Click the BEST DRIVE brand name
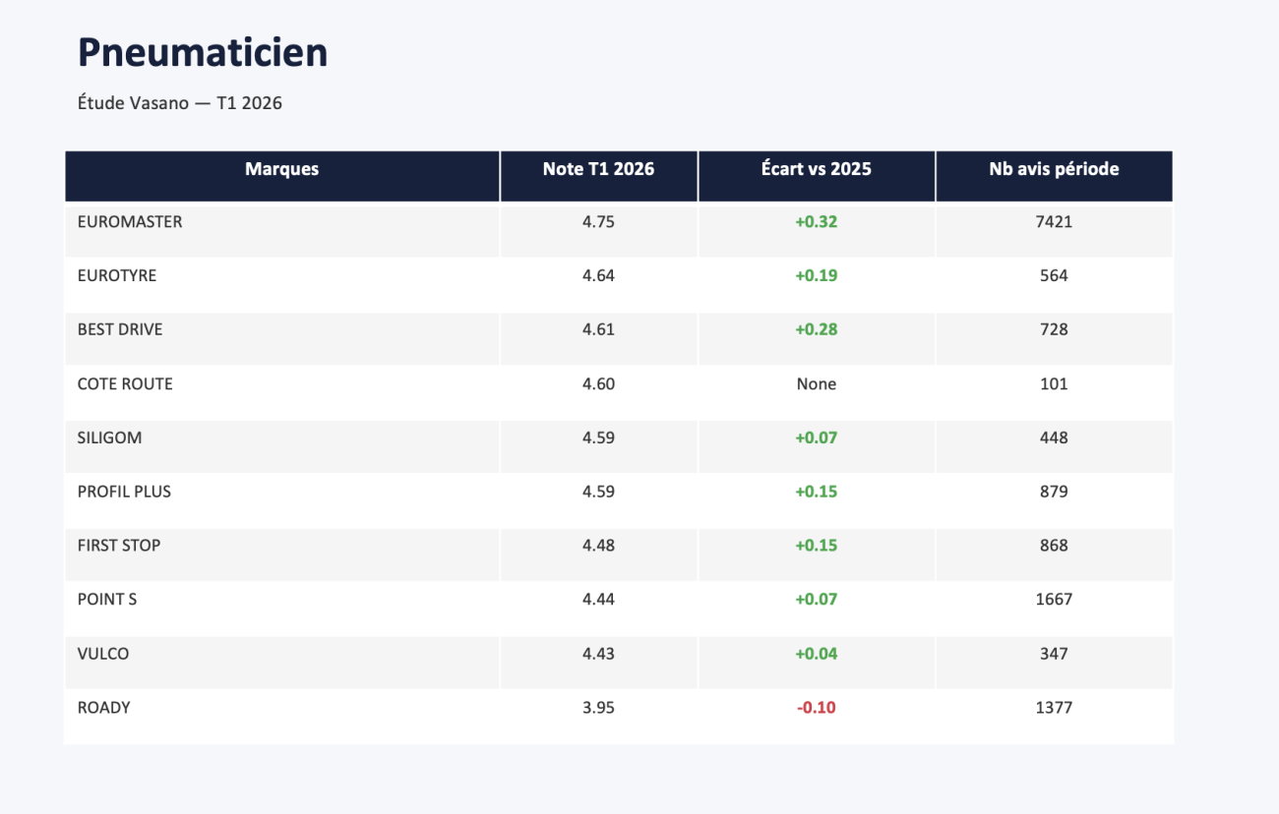This screenshot has height=814, width=1279. pos(120,330)
